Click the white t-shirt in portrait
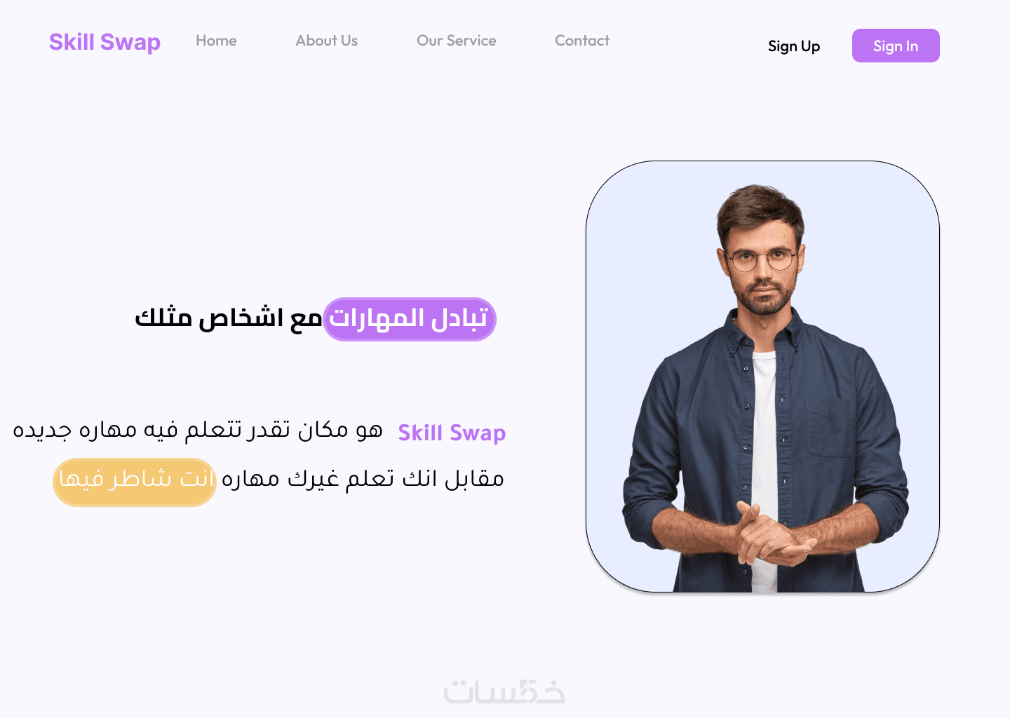Image resolution: width=1010 pixels, height=718 pixels. click(765, 449)
